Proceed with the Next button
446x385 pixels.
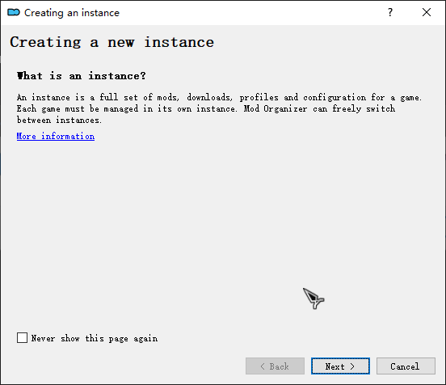coord(340,366)
